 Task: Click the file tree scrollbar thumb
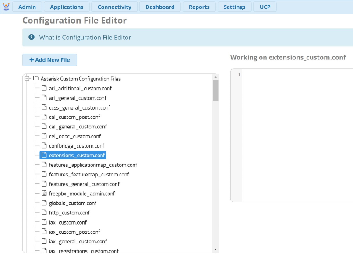[215, 90]
